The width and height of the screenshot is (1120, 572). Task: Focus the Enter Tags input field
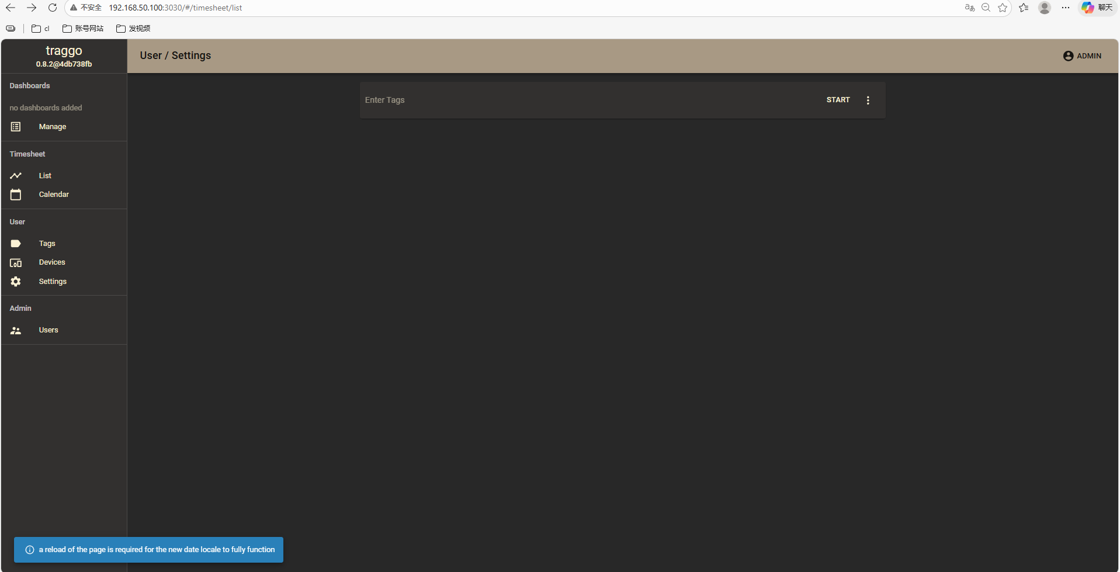(584, 100)
